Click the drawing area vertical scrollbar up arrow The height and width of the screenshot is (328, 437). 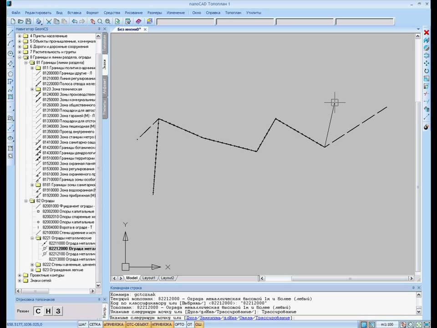tap(418, 36)
